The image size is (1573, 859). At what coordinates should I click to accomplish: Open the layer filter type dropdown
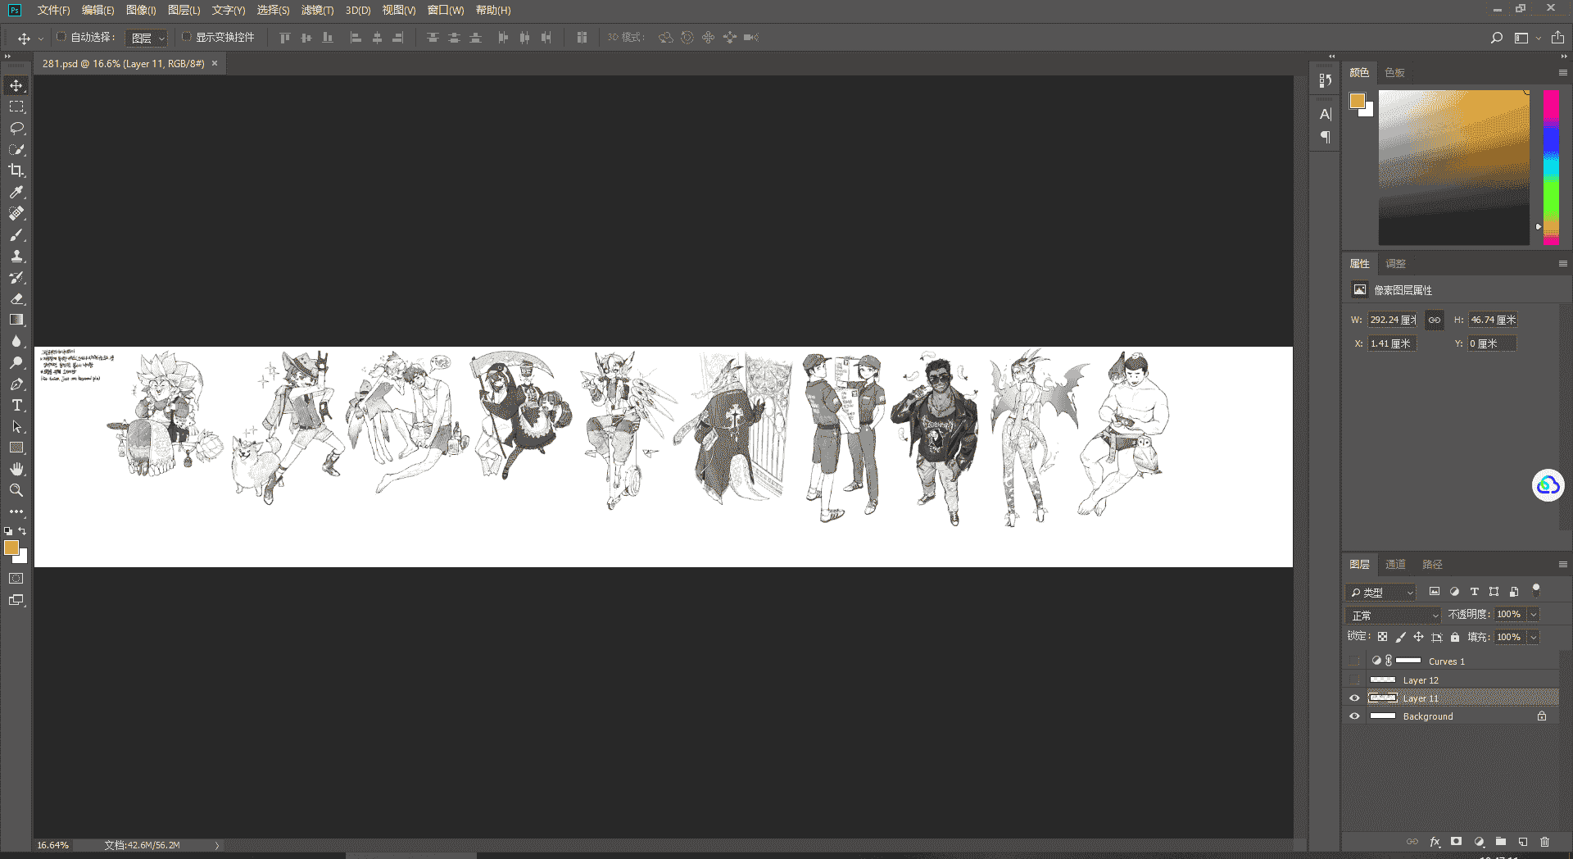tap(1381, 592)
